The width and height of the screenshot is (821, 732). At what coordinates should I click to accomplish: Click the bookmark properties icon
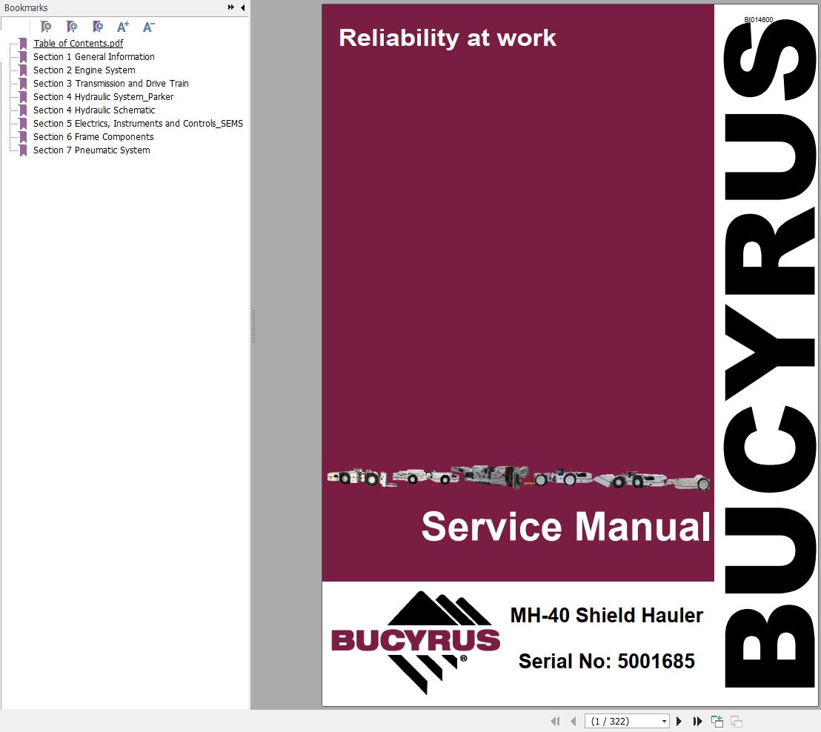[97, 26]
